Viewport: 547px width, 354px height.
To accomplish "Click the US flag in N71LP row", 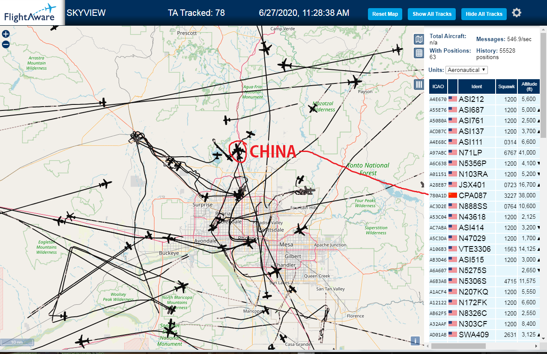I will (452, 152).
